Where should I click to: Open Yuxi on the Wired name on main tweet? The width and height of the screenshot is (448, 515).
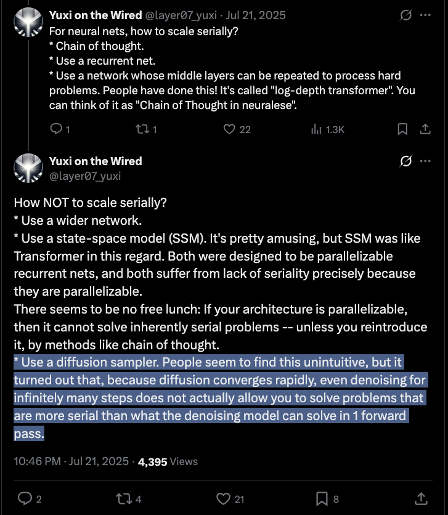pos(96,161)
